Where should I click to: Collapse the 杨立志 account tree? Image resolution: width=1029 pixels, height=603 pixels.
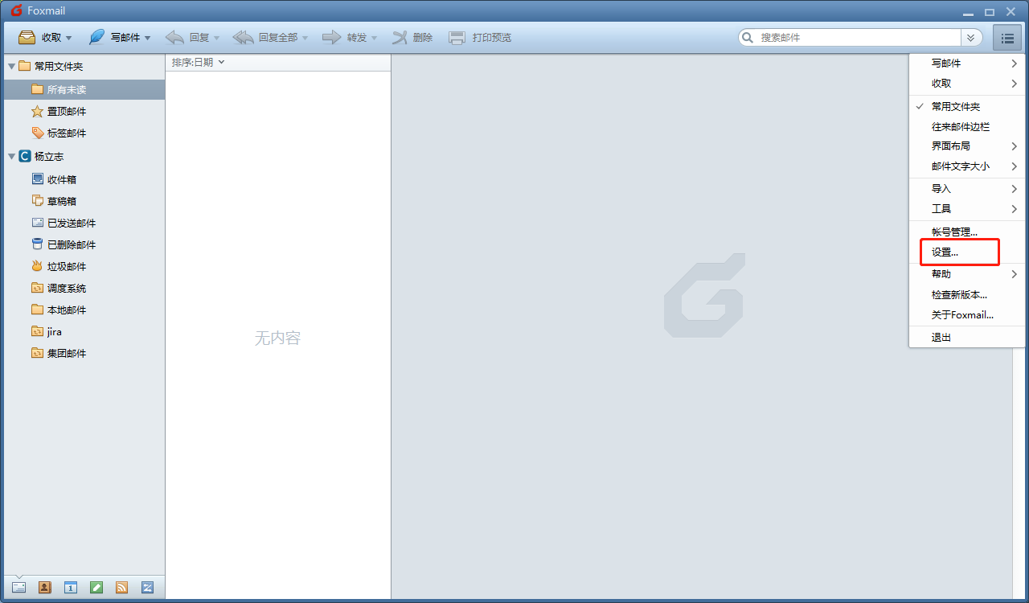[x=11, y=156]
